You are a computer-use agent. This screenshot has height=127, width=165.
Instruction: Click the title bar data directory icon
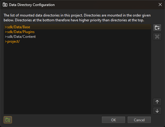point(5,5)
